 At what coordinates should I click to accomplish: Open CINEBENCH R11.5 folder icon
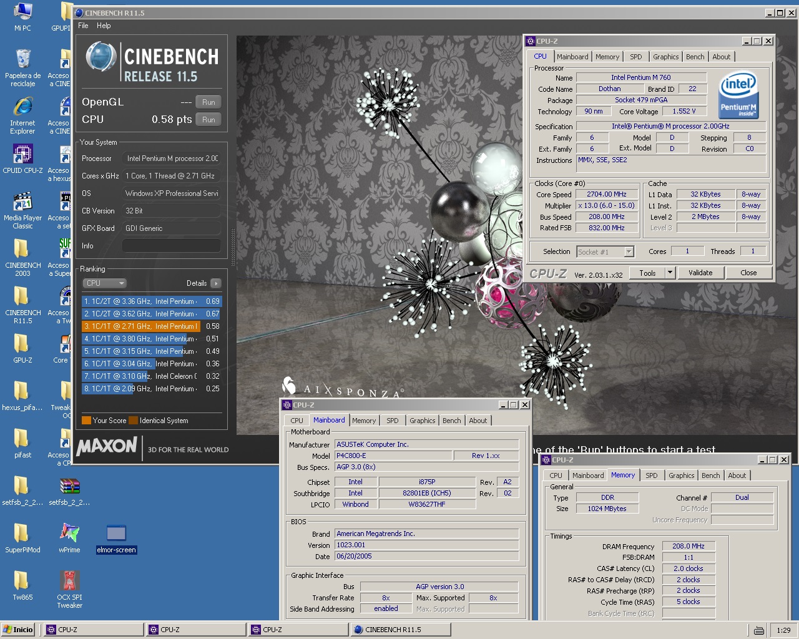click(22, 305)
